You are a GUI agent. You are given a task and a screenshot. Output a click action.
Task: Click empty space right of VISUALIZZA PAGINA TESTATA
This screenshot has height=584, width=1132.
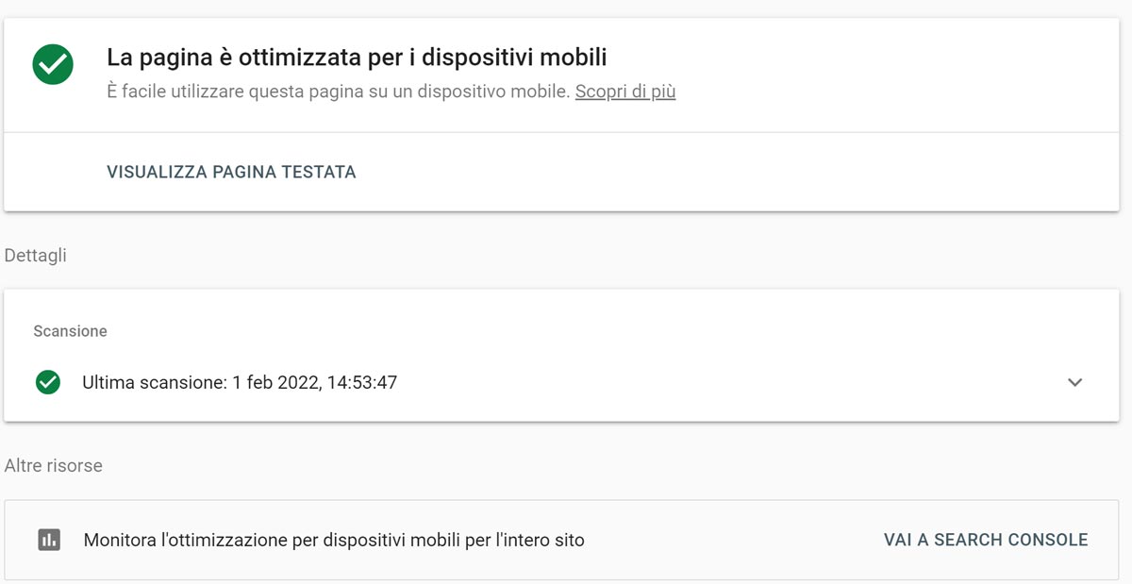(x=736, y=173)
